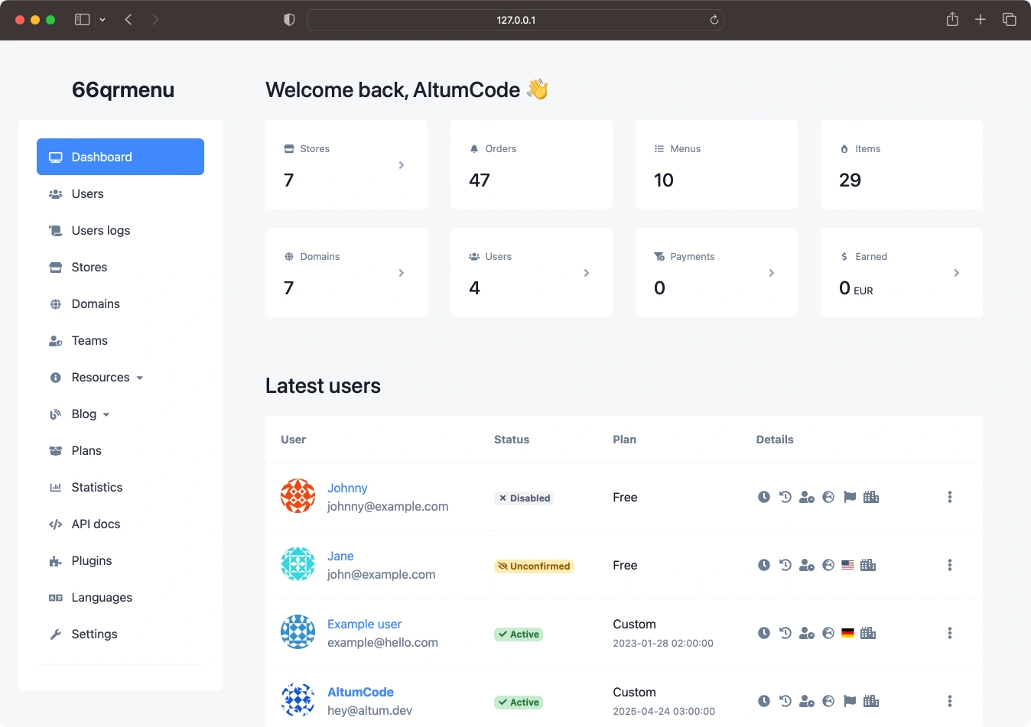Click the US flag icon in Jane's row
The height and width of the screenshot is (727, 1031).
tap(847, 565)
